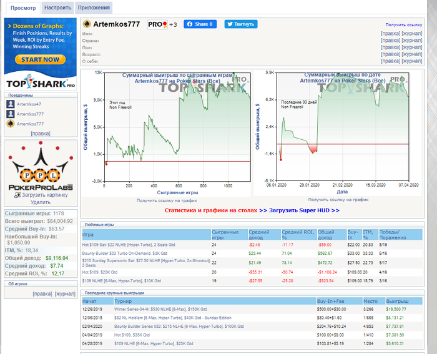This screenshot has width=437, height=354.
Task: Open Bounty Builder $33 Turbo On-Demand game
Action: 125,253
